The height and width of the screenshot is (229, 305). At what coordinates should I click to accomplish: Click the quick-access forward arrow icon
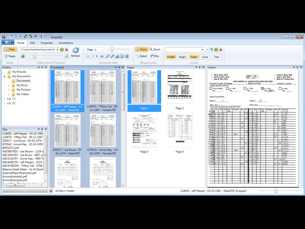click(21, 36)
